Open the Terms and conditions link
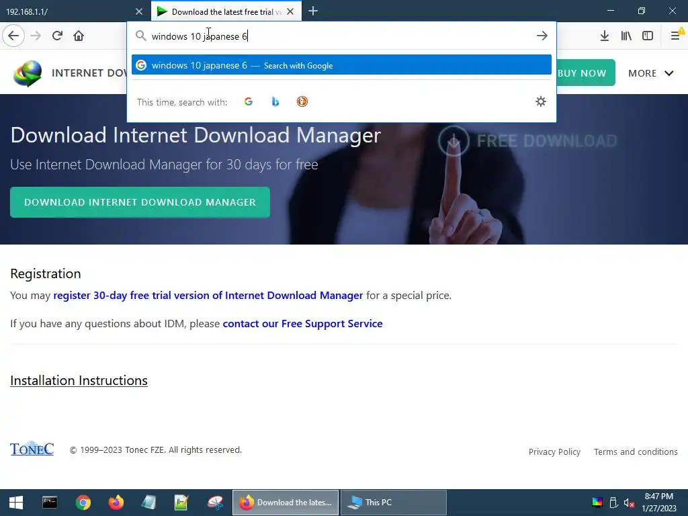Viewport: 688px width, 516px height. pyautogui.click(x=636, y=452)
